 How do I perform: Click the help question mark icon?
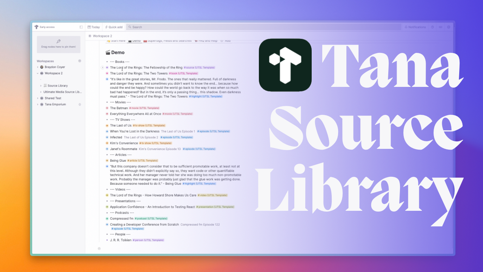pyautogui.click(x=432, y=27)
